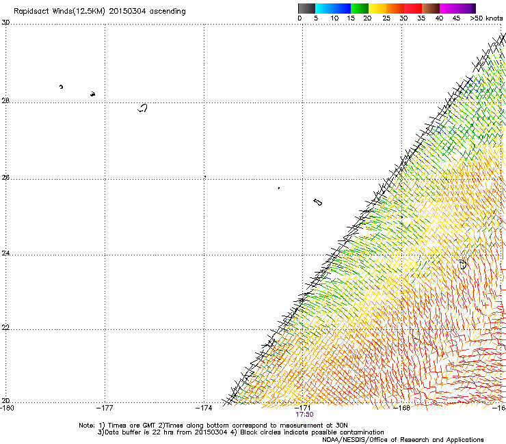Click the island outline just below 28N near -176
Viewport: 506px width, 444px height.
[x=143, y=108]
